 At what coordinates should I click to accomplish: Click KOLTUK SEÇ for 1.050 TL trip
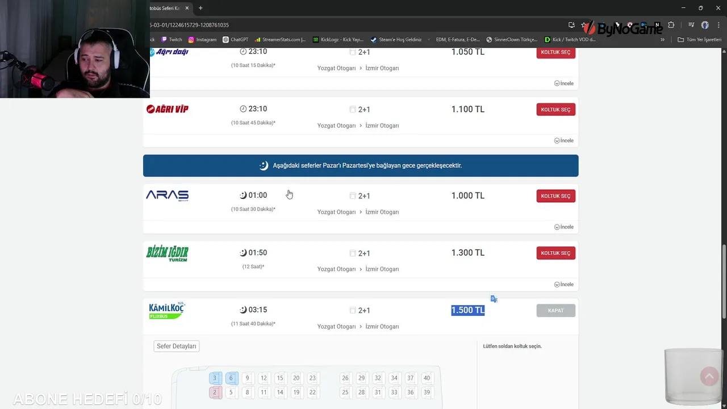[555, 52]
